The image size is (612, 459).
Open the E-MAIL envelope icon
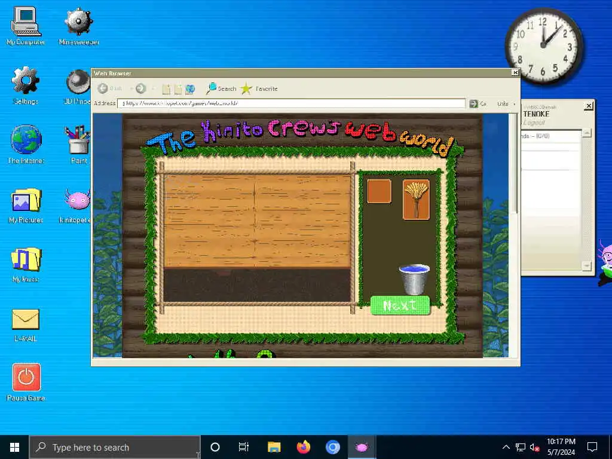(x=26, y=325)
